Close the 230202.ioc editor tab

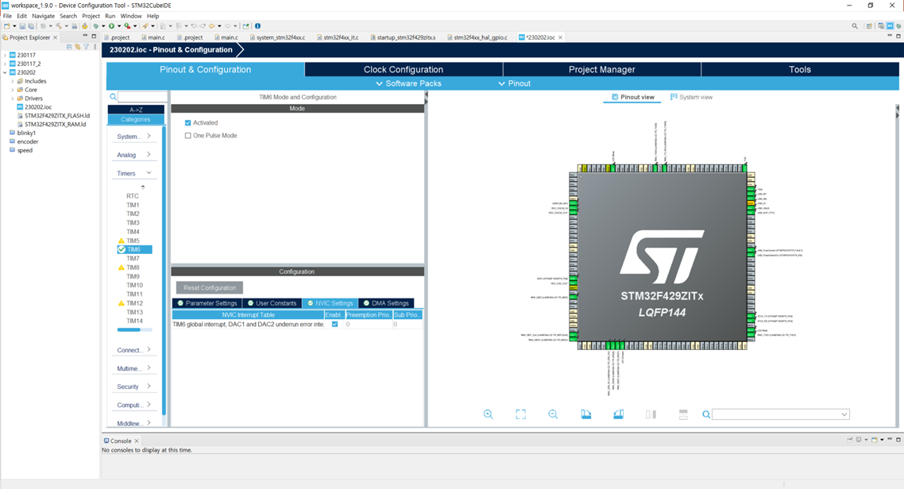point(560,37)
